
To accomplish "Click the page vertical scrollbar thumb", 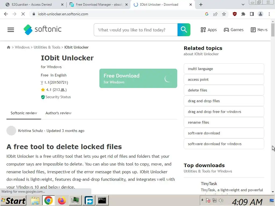I will (x=273, y=30).
